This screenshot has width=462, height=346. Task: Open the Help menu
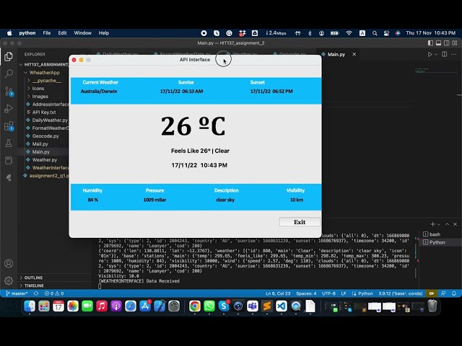tap(104, 33)
